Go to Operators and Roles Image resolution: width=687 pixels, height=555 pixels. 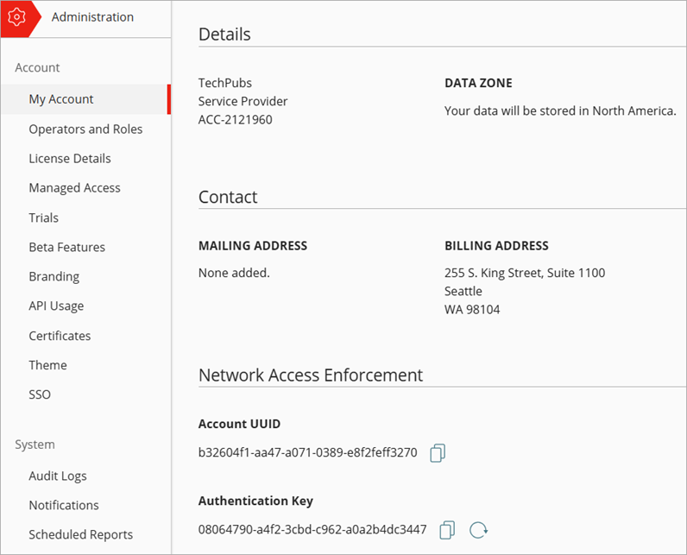coord(85,129)
